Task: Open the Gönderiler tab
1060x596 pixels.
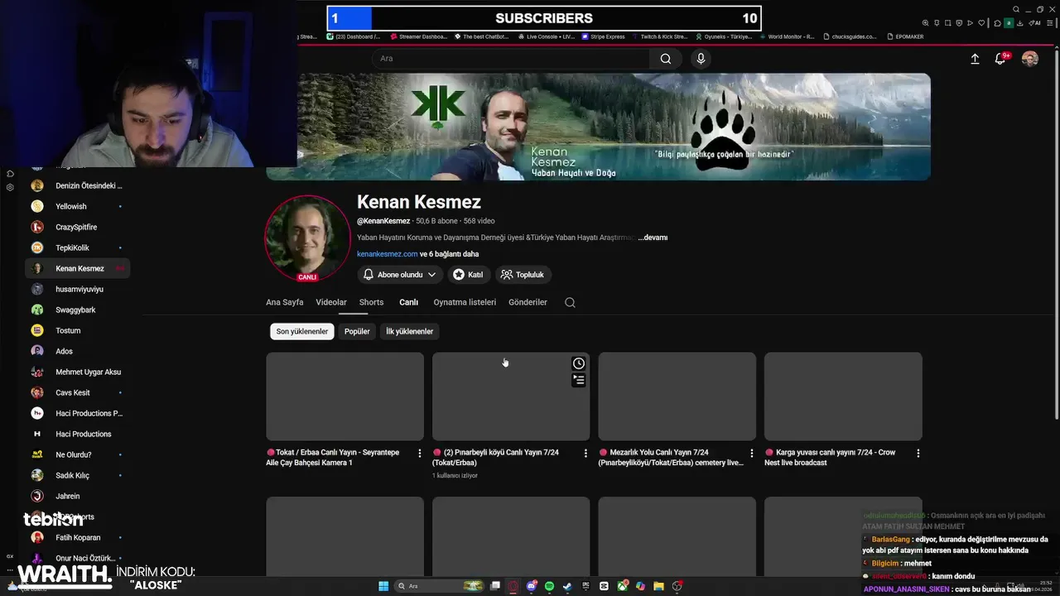Action: coord(528,302)
